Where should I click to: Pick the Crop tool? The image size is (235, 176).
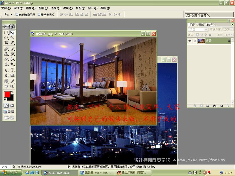click(6, 43)
